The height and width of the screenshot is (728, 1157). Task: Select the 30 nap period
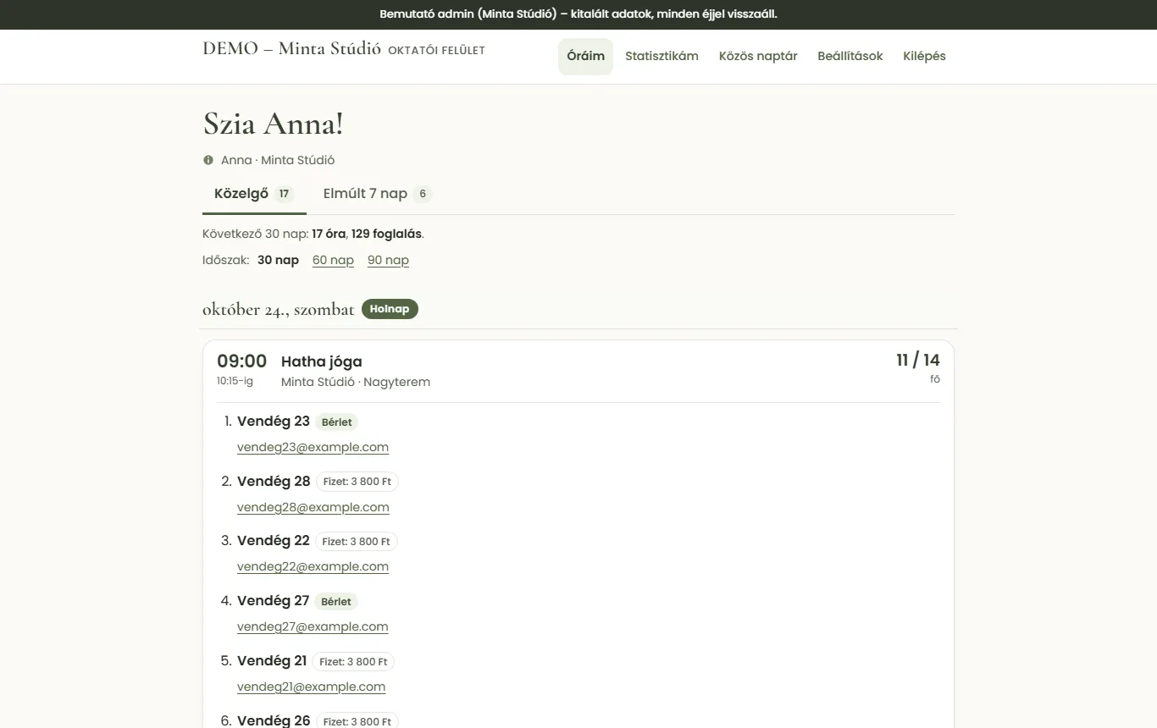tap(278, 260)
